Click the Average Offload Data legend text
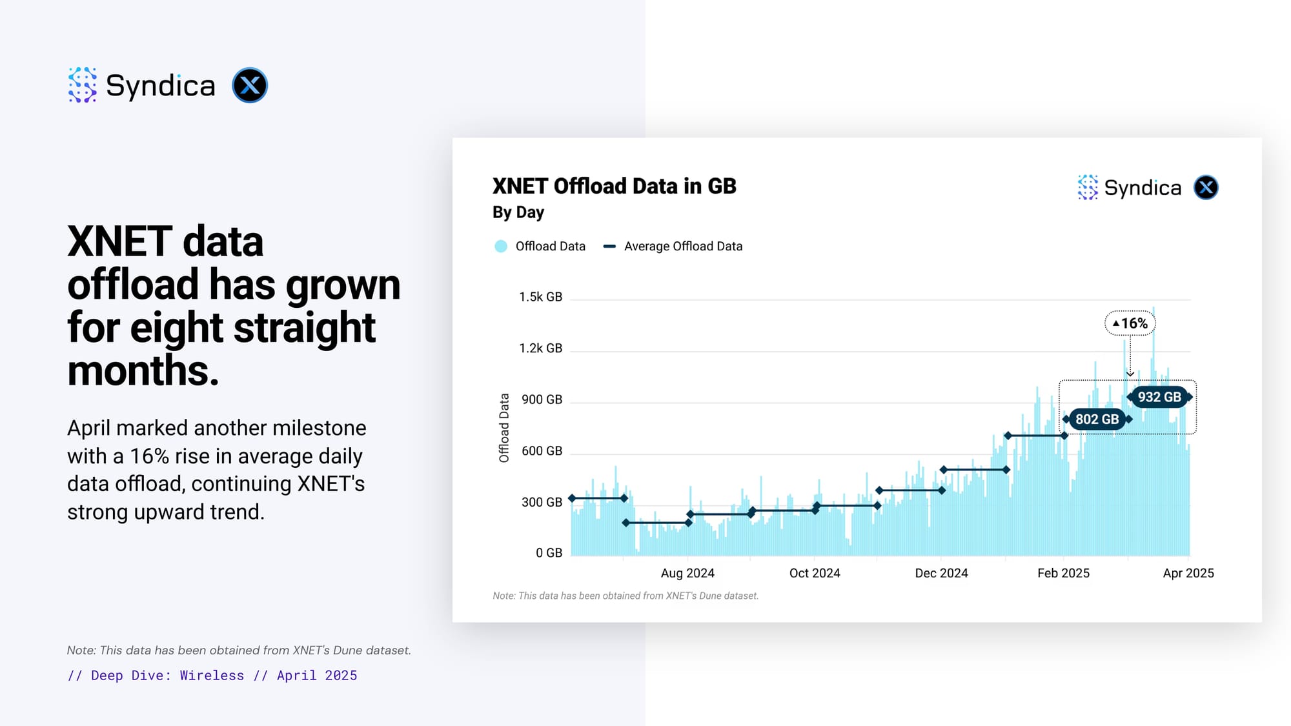Viewport: 1291px width, 726px height. [683, 247]
